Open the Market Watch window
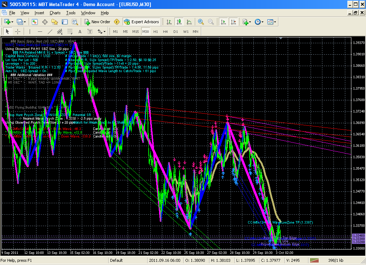The height and width of the screenshot is (265, 366). tap(35, 22)
